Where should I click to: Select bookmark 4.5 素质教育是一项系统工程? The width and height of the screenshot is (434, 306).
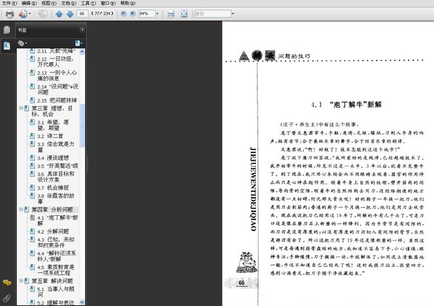coord(56,270)
